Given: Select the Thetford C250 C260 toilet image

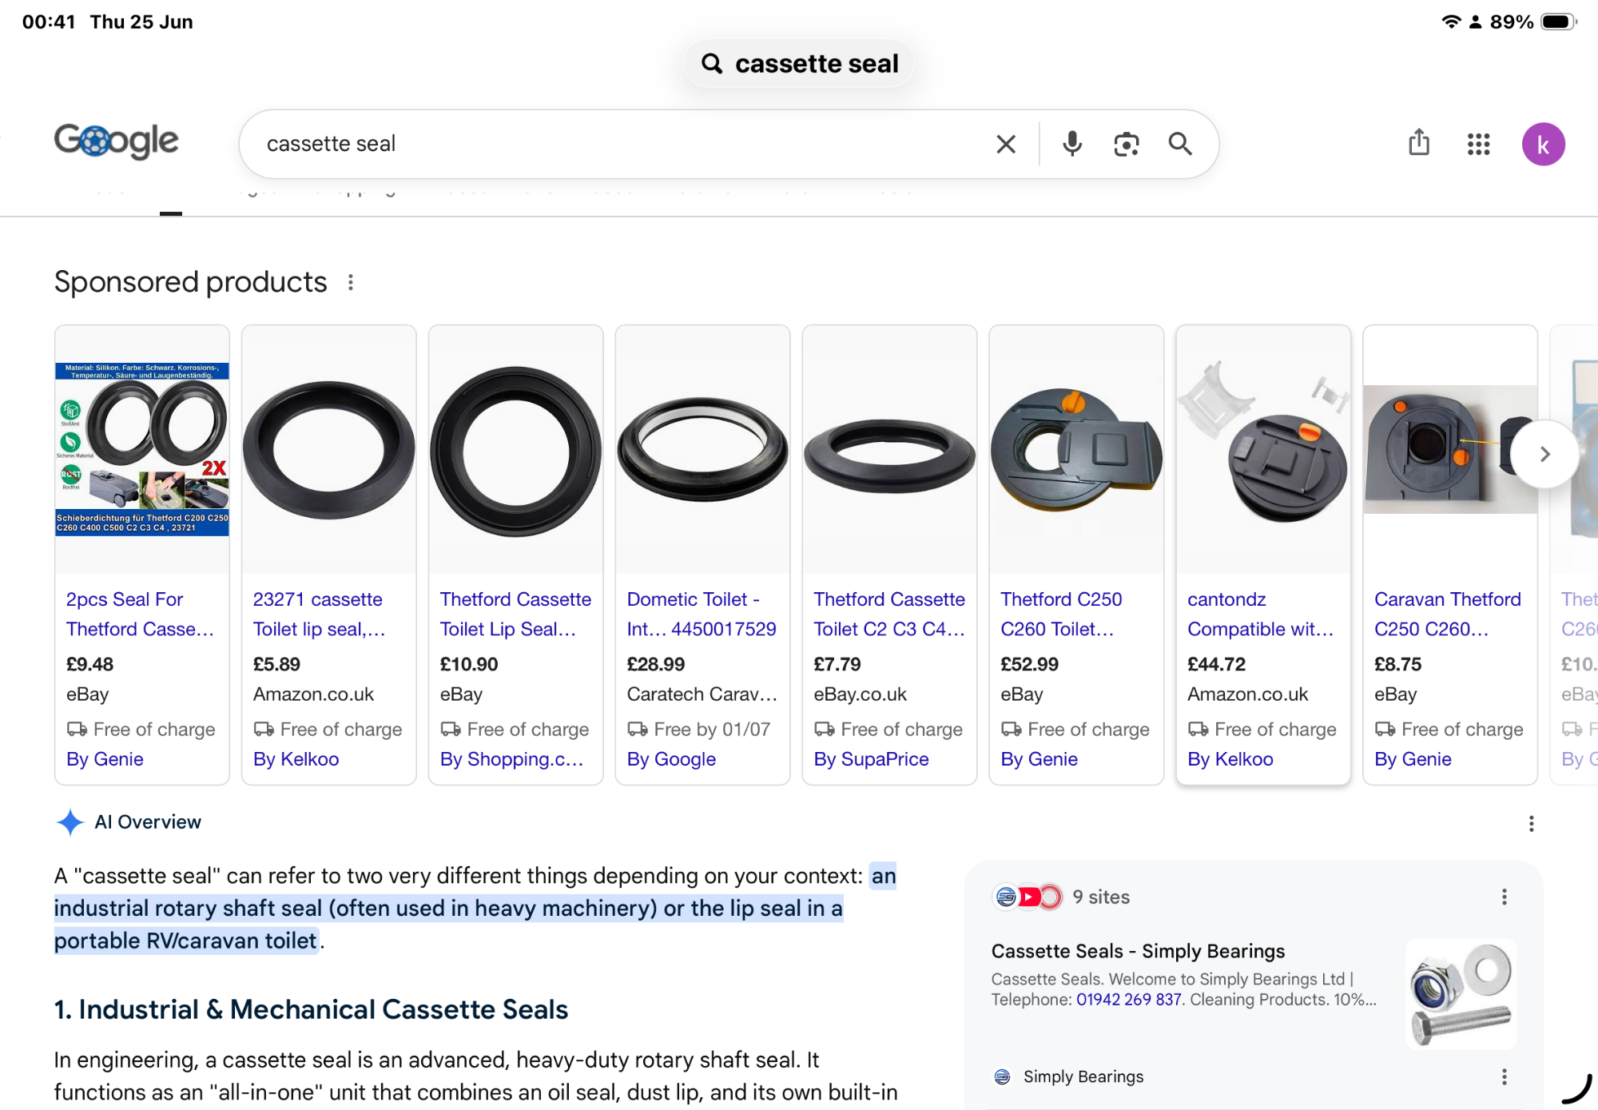Looking at the screenshot, I should pos(1076,452).
